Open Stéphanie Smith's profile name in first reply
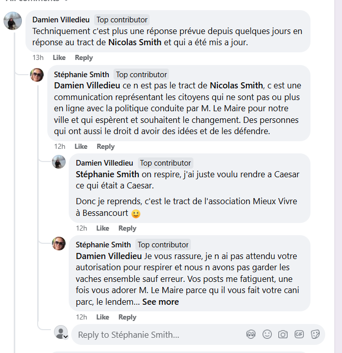 click(x=81, y=75)
